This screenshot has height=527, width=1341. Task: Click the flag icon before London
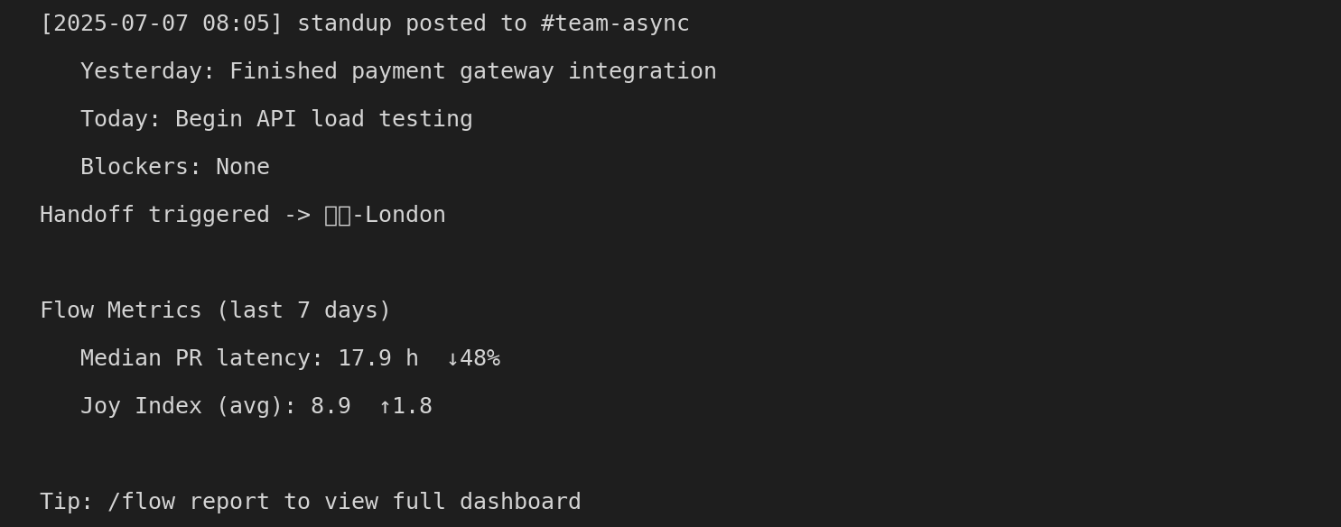point(338,216)
